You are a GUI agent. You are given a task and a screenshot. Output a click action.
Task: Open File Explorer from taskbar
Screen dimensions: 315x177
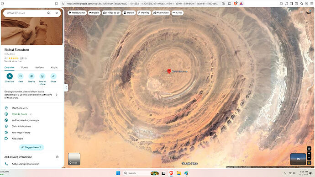point(178,173)
